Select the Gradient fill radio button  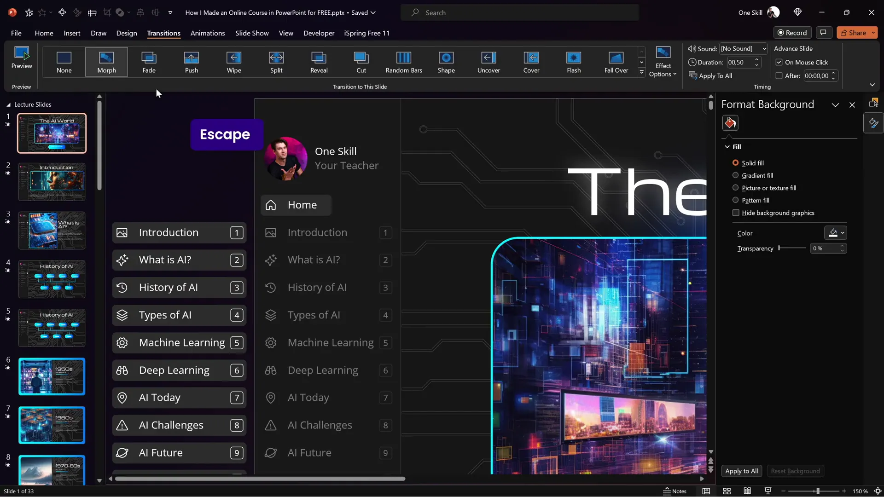pyautogui.click(x=735, y=175)
